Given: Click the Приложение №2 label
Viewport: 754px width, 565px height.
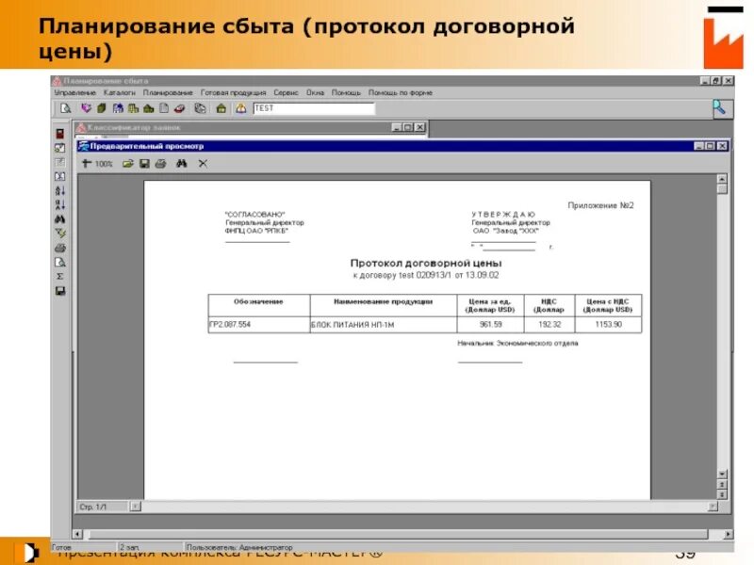Looking at the screenshot, I should point(600,205).
